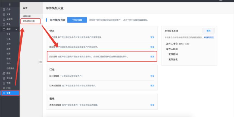Screen dimensions: 234x117
Task: Open 图册 (Albums) in the sidebar
Action: tap(8, 73)
